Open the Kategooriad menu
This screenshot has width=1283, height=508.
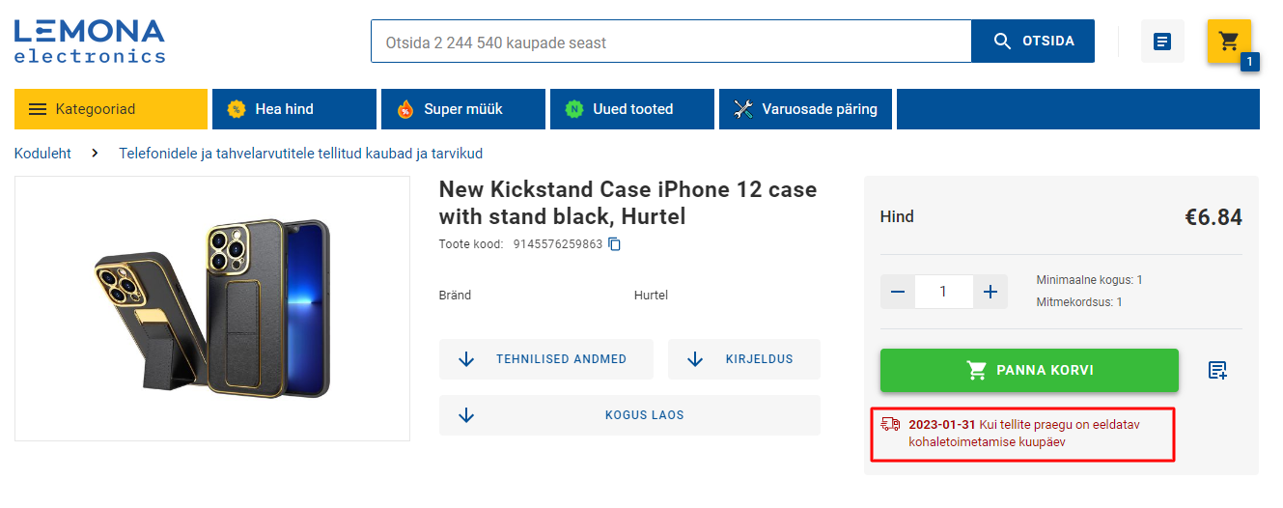coord(111,109)
